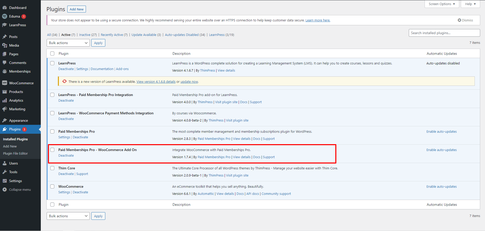485x231 pixels.
Task: Check LearnPress WooCommerce Payment Methods checkbox
Action: (x=52, y=113)
